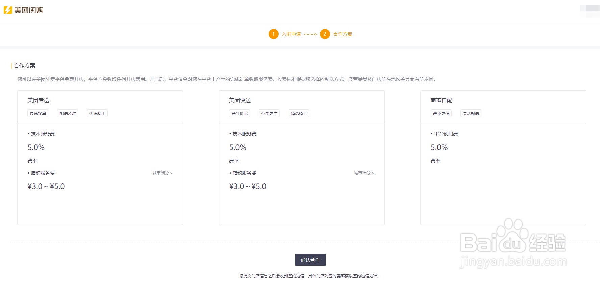Expand 城市细分 in 美团快送 card
Viewport: 600px width, 282px height.
click(x=364, y=173)
